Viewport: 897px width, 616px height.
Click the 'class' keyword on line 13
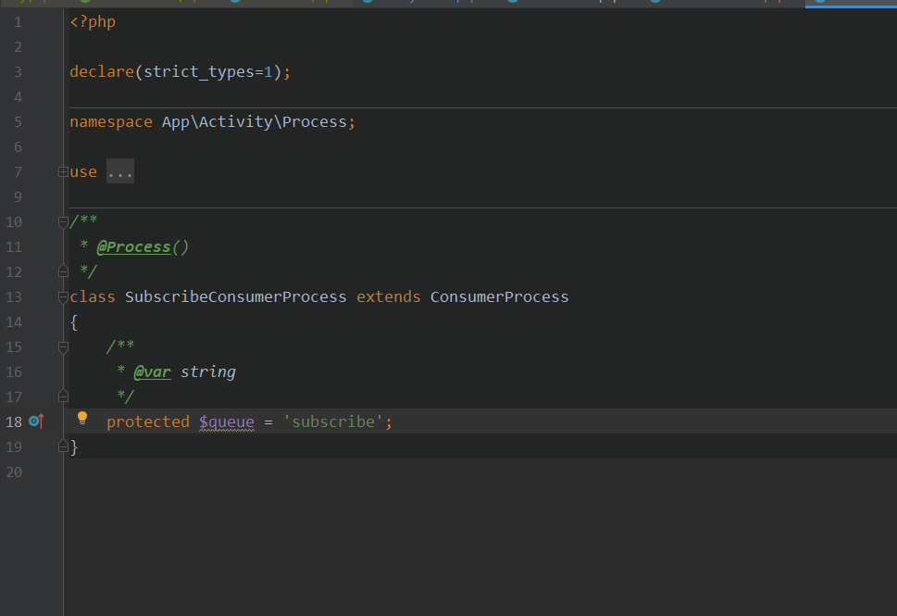[x=93, y=296]
